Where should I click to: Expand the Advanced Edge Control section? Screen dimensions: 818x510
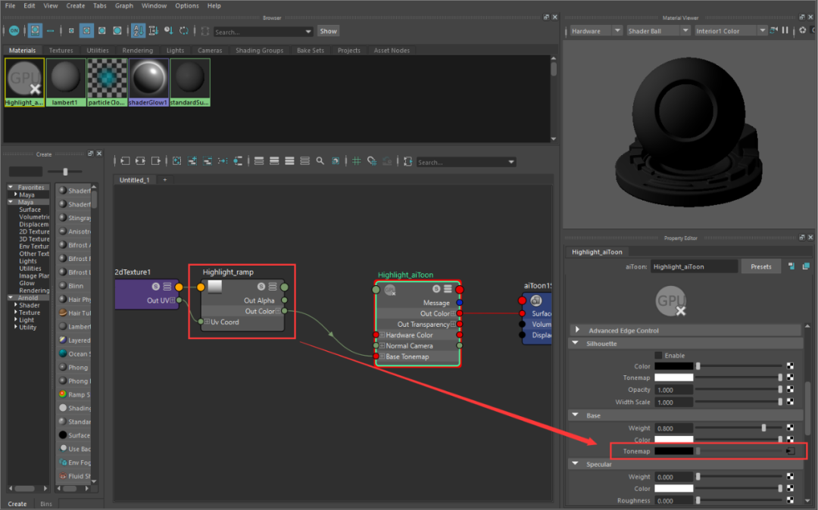point(577,330)
